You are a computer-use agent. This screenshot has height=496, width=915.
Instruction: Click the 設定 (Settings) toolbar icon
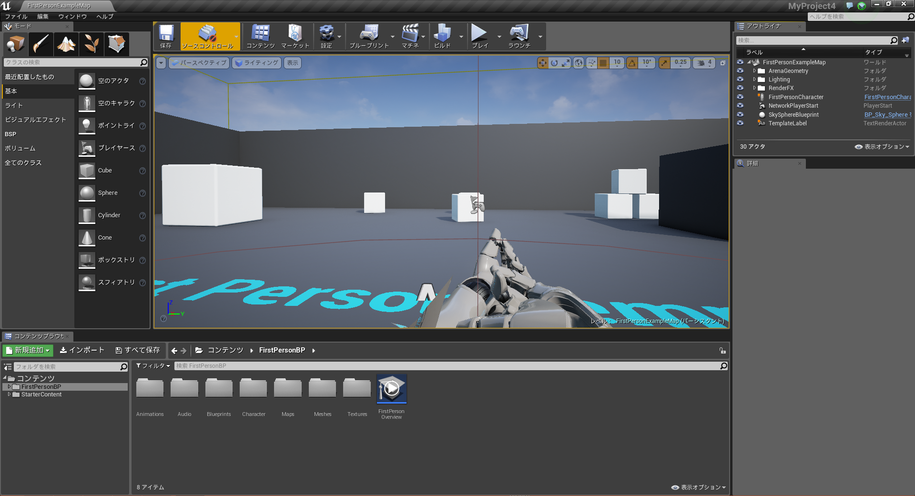pos(326,36)
